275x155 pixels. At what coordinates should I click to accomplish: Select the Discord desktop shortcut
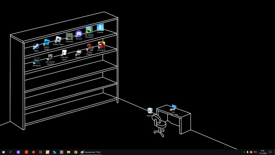point(79,35)
